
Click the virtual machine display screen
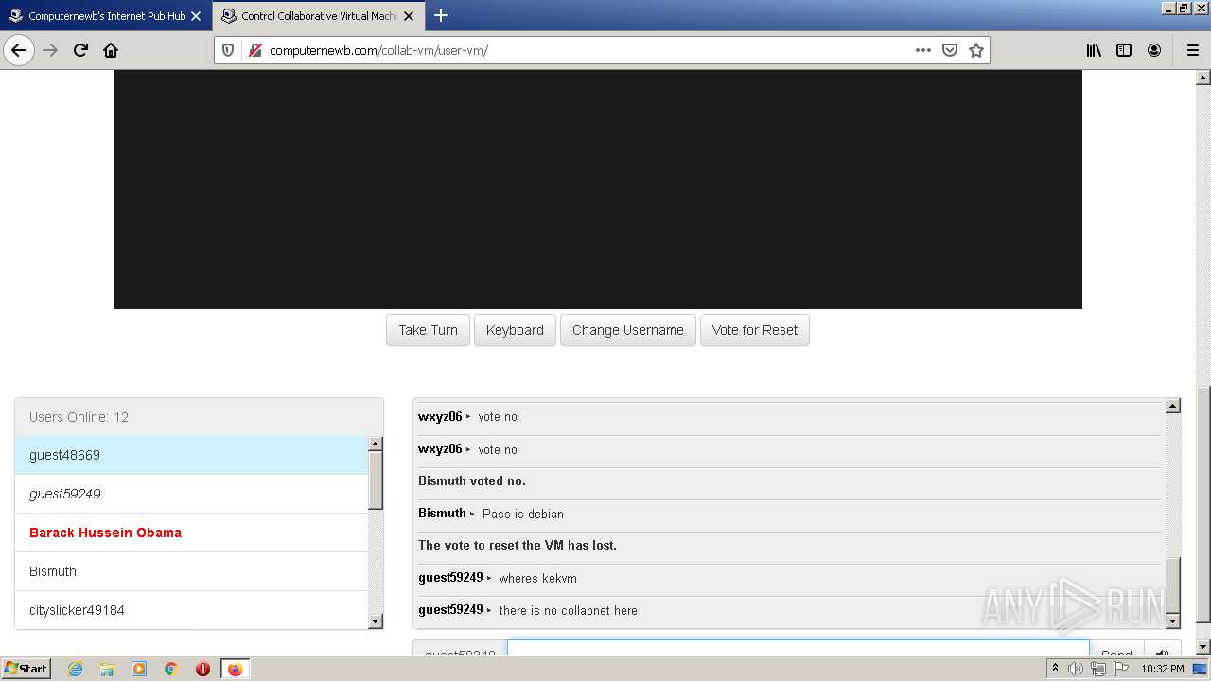[598, 189]
